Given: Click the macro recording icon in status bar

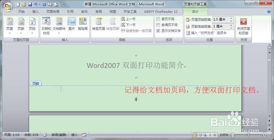Looking at the screenshot, I should pos(84,135).
